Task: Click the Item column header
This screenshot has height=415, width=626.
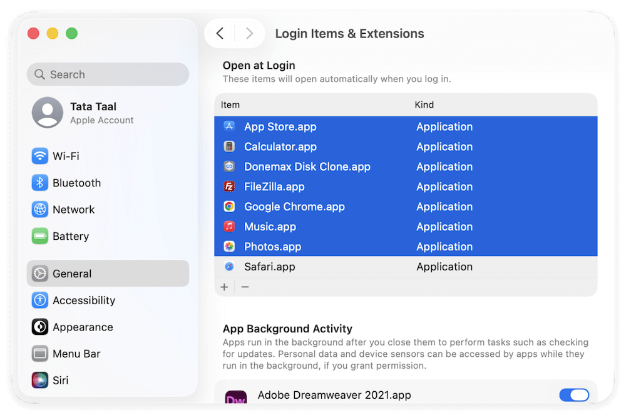Action: (x=230, y=105)
